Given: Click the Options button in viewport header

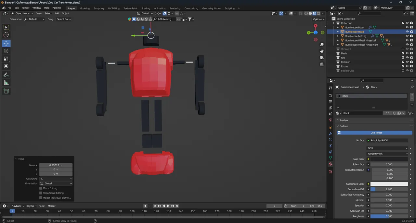Looking at the screenshot, I should (318, 19).
